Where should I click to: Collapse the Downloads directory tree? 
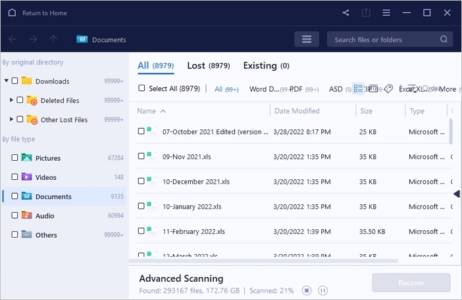(x=7, y=81)
